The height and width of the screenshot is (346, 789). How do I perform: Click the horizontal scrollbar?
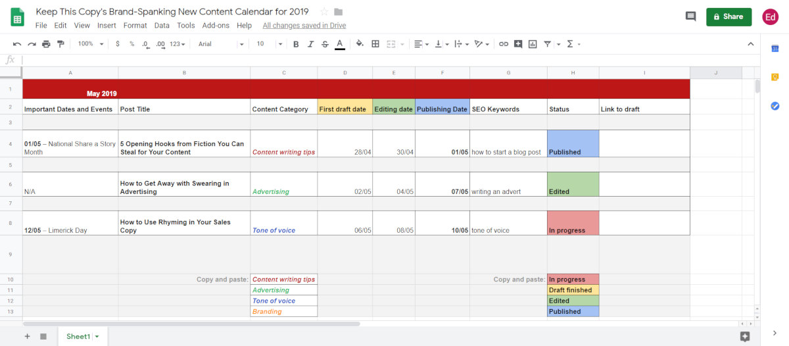tap(191, 324)
